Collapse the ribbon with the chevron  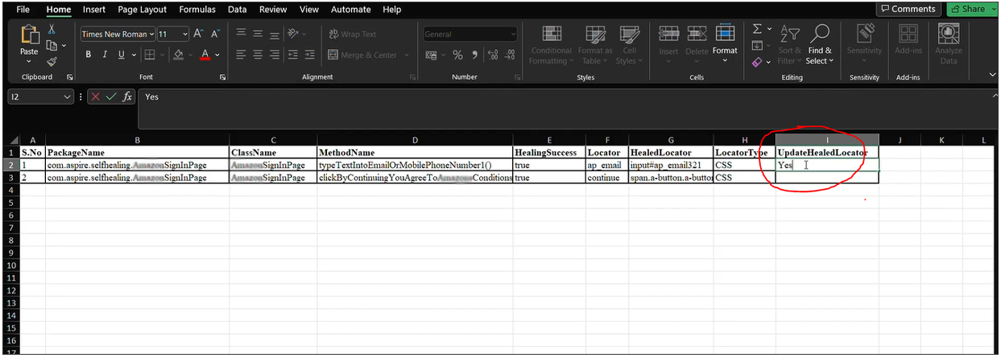pos(992,75)
